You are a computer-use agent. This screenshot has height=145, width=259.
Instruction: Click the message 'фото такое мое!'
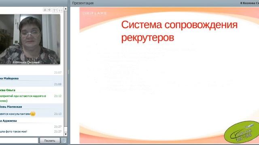coord(13,132)
